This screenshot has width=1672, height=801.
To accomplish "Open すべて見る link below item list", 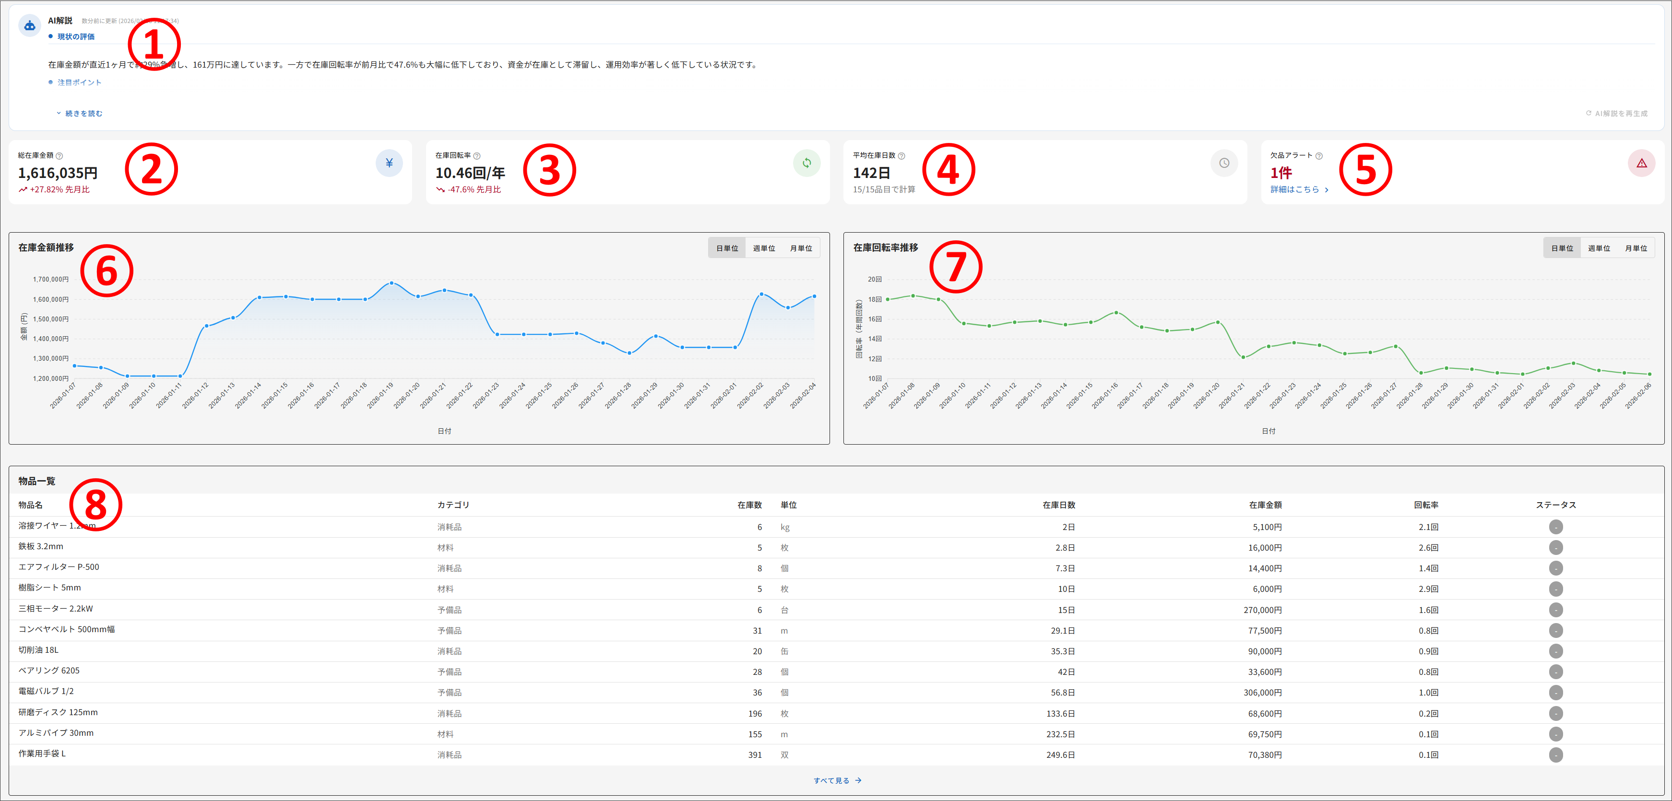I will point(837,781).
